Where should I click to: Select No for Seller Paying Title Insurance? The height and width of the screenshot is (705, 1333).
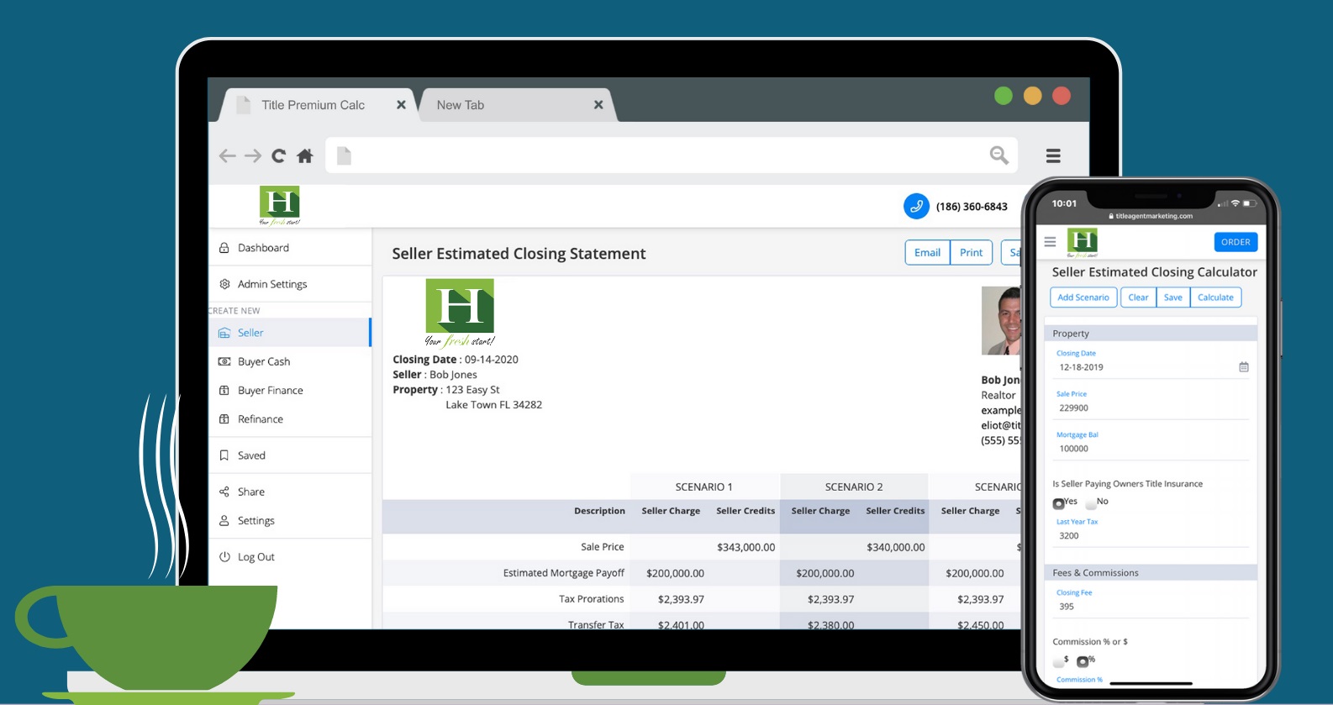[x=1091, y=503]
